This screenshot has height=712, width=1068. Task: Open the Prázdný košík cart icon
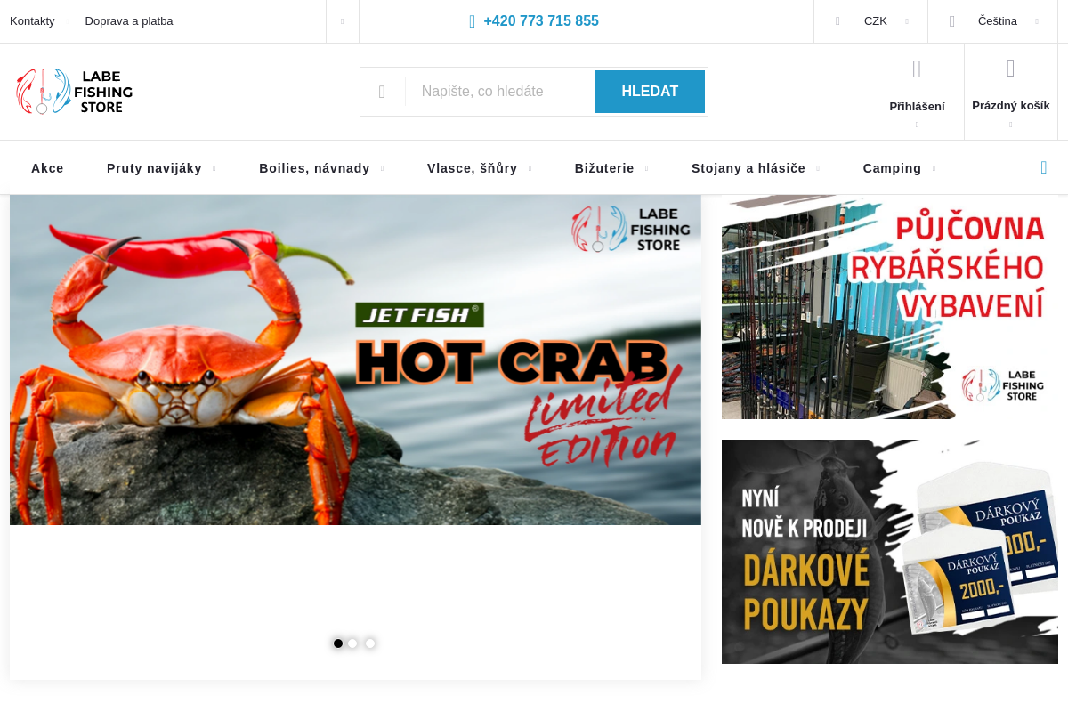point(1010,69)
